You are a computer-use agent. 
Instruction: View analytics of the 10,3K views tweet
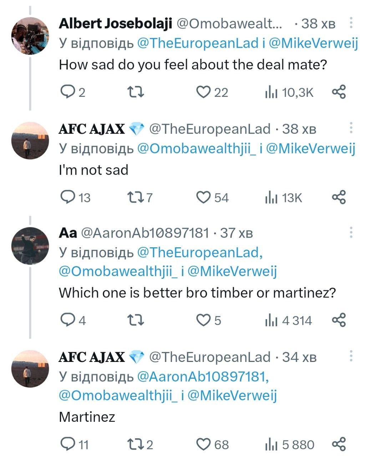[271, 93]
